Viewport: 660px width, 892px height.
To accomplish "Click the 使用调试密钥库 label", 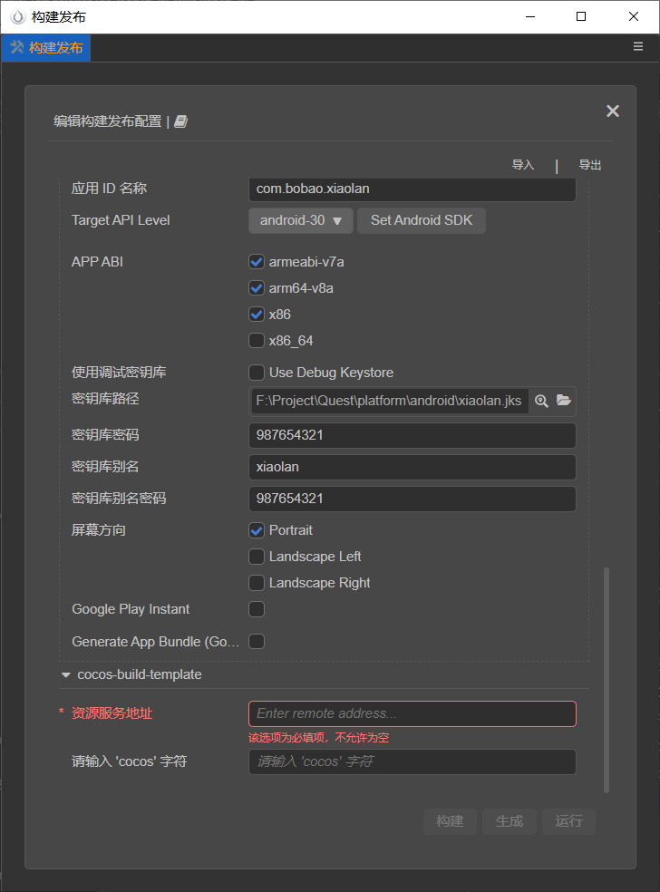I will tap(119, 372).
